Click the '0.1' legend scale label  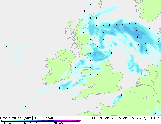(x=3, y=123)
